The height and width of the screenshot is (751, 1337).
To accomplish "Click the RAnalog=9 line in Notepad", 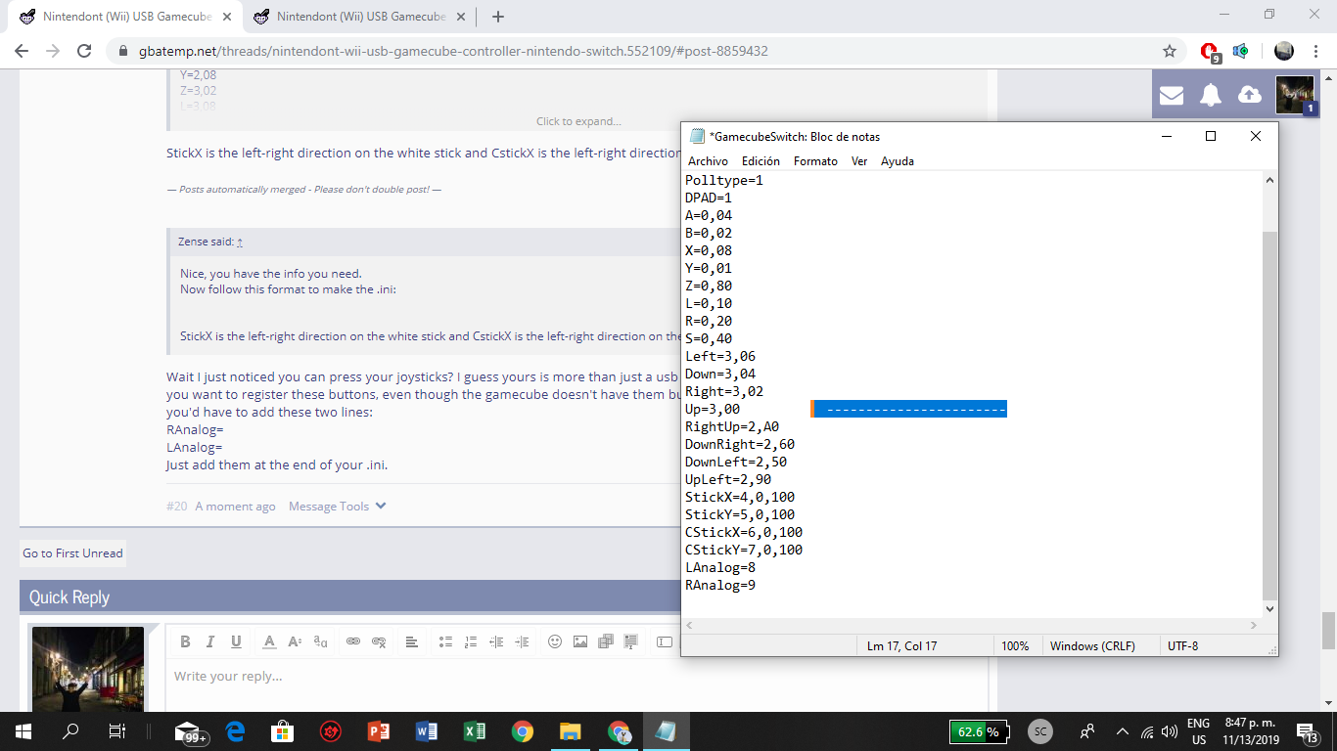I will click(720, 586).
